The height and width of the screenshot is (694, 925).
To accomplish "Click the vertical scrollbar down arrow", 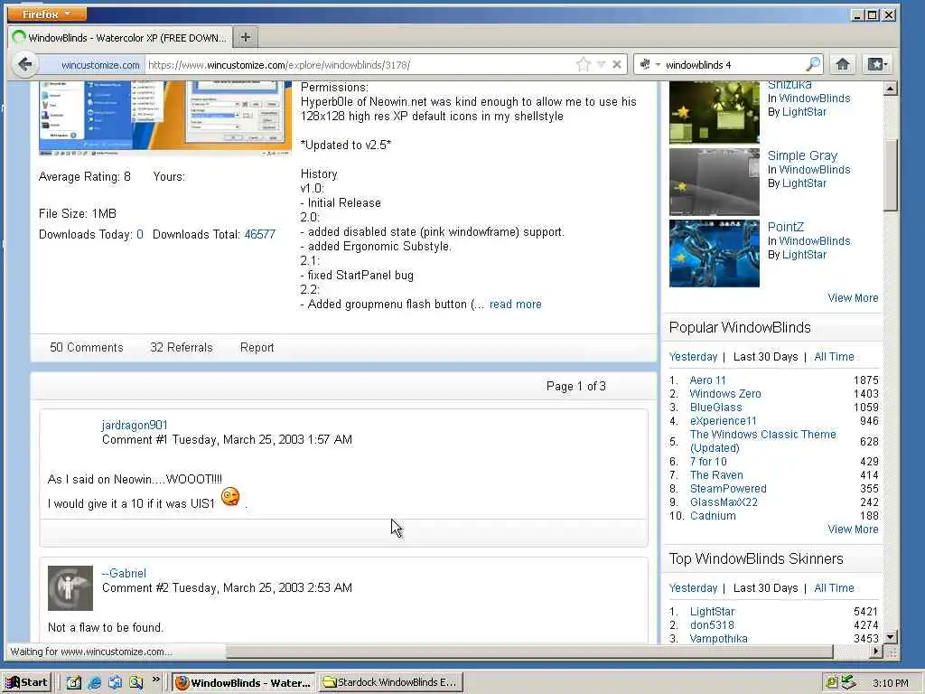I will (x=890, y=637).
